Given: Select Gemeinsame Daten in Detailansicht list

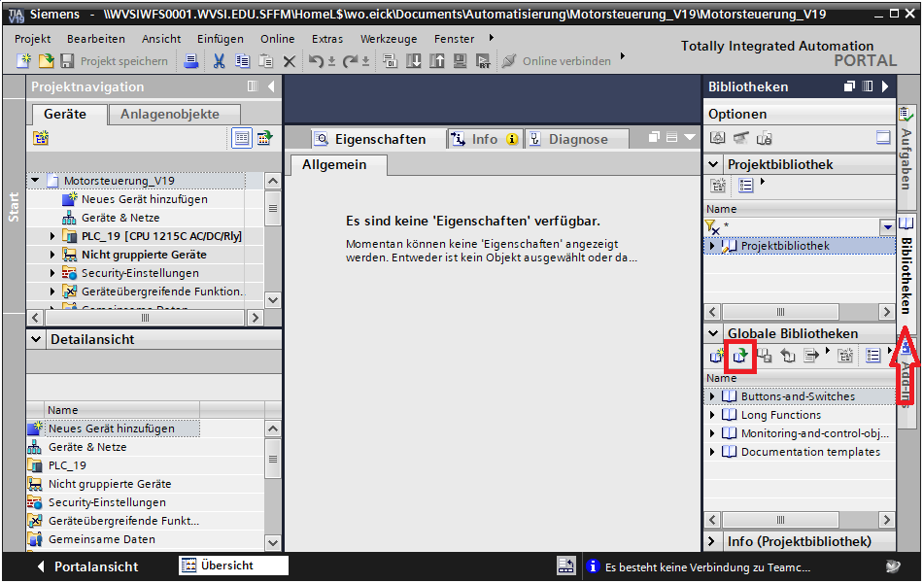Looking at the screenshot, I should 101,539.
